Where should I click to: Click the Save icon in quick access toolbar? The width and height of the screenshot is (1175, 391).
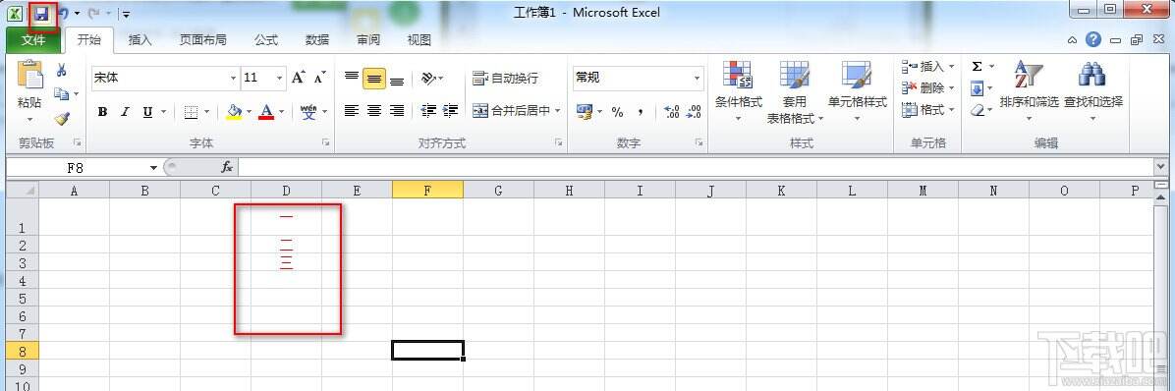[42, 14]
